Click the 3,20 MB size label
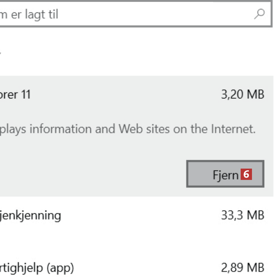This screenshot has height=277, width=274. 243,94
